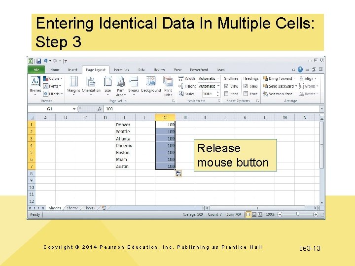Switch to Normal view in status bar

tap(248, 214)
